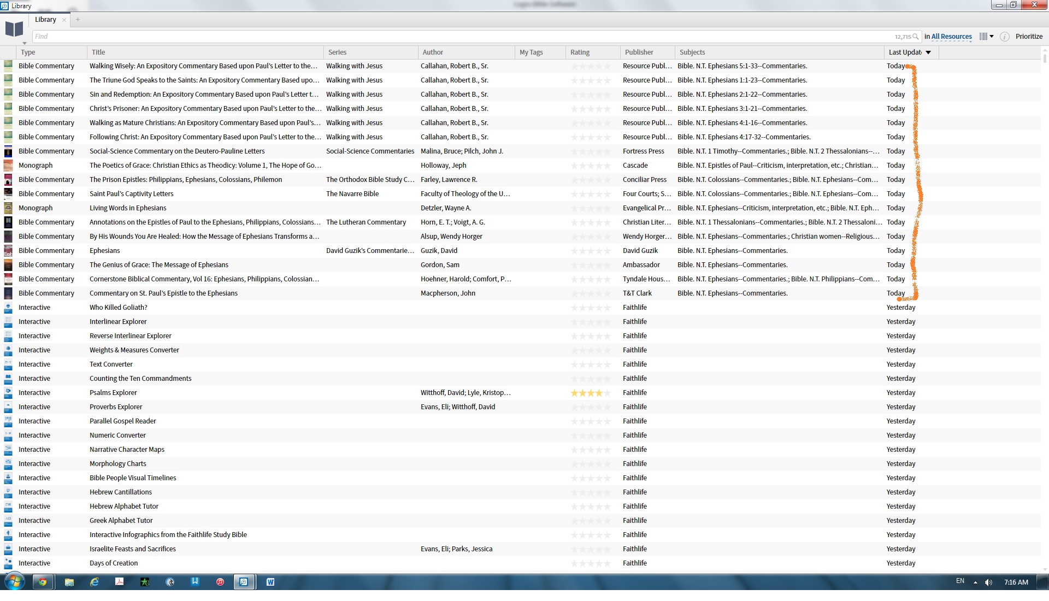
Task: Click author 'Gordon, Sam'
Action: (440, 265)
